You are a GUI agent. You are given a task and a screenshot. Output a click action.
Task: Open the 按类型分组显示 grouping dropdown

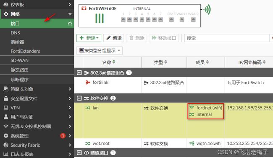100,51
